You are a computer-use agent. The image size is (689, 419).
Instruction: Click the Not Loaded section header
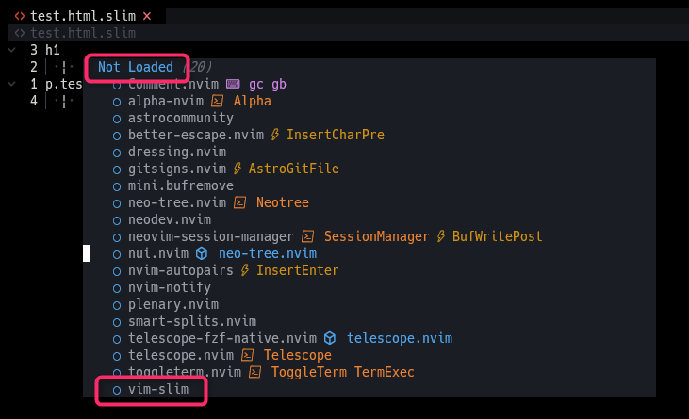[x=136, y=67]
